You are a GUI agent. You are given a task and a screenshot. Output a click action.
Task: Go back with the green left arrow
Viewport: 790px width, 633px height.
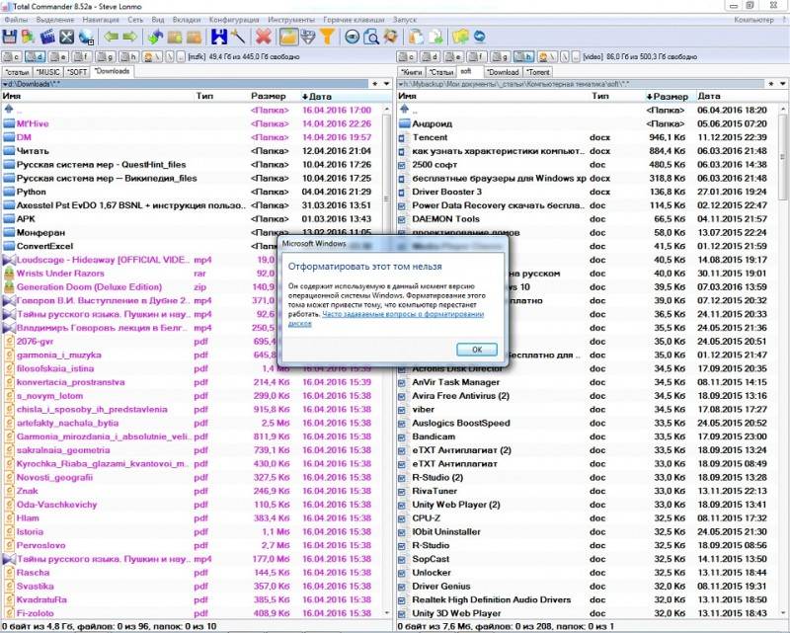pos(112,37)
